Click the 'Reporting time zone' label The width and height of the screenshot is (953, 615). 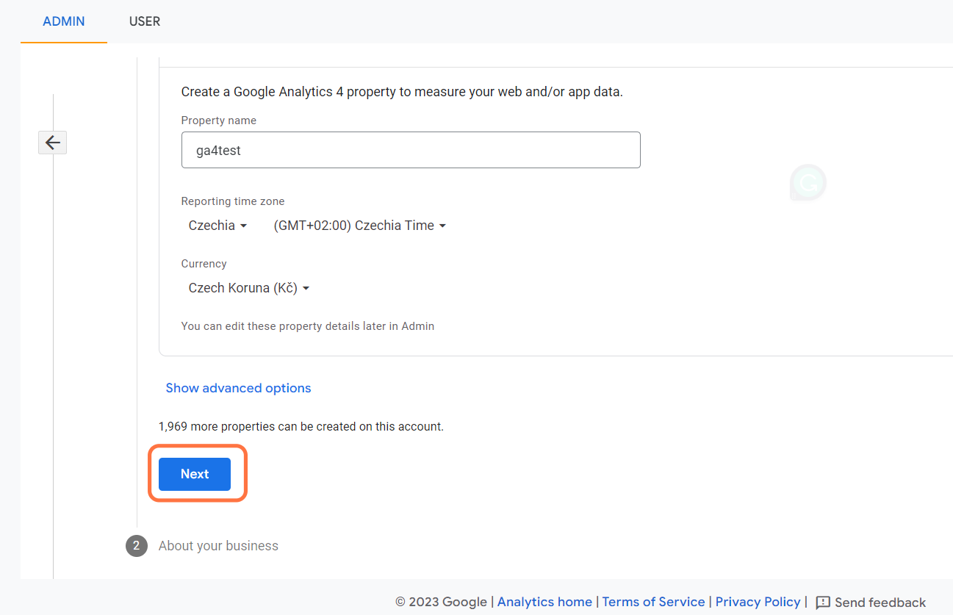tap(233, 201)
